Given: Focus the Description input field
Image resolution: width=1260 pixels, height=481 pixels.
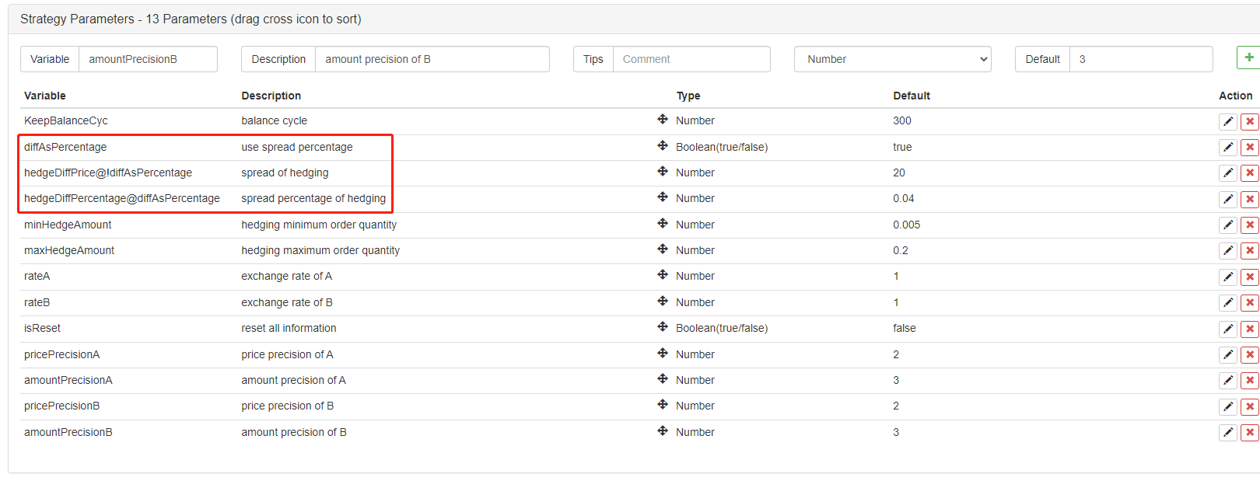Looking at the screenshot, I should pyautogui.click(x=432, y=59).
